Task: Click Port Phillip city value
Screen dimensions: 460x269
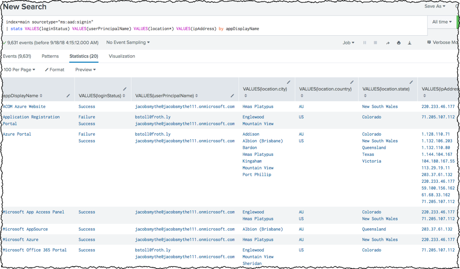Action: click(x=257, y=175)
